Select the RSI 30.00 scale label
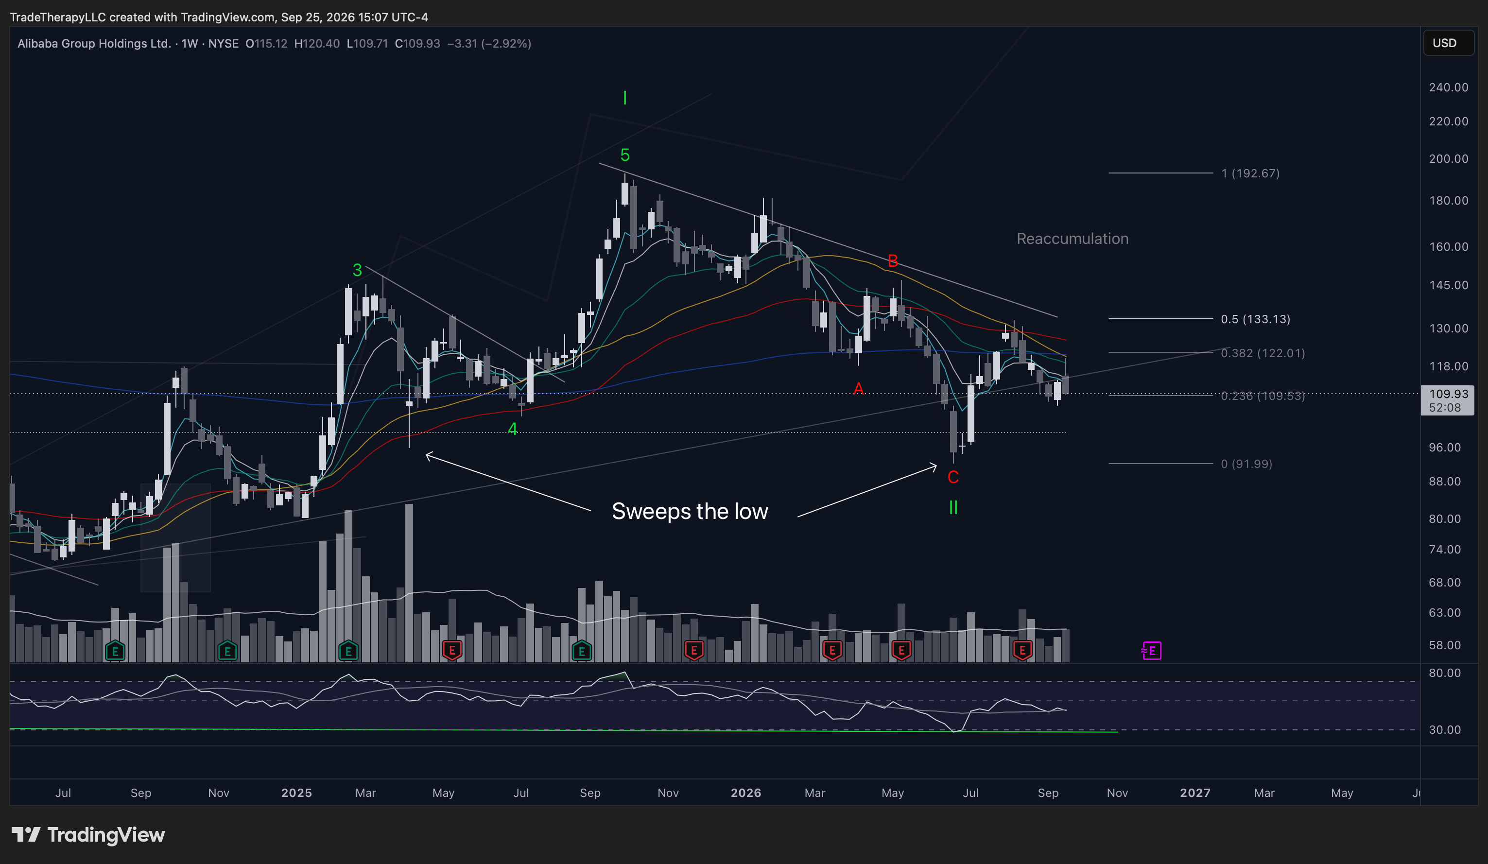The height and width of the screenshot is (864, 1488). 1444,729
